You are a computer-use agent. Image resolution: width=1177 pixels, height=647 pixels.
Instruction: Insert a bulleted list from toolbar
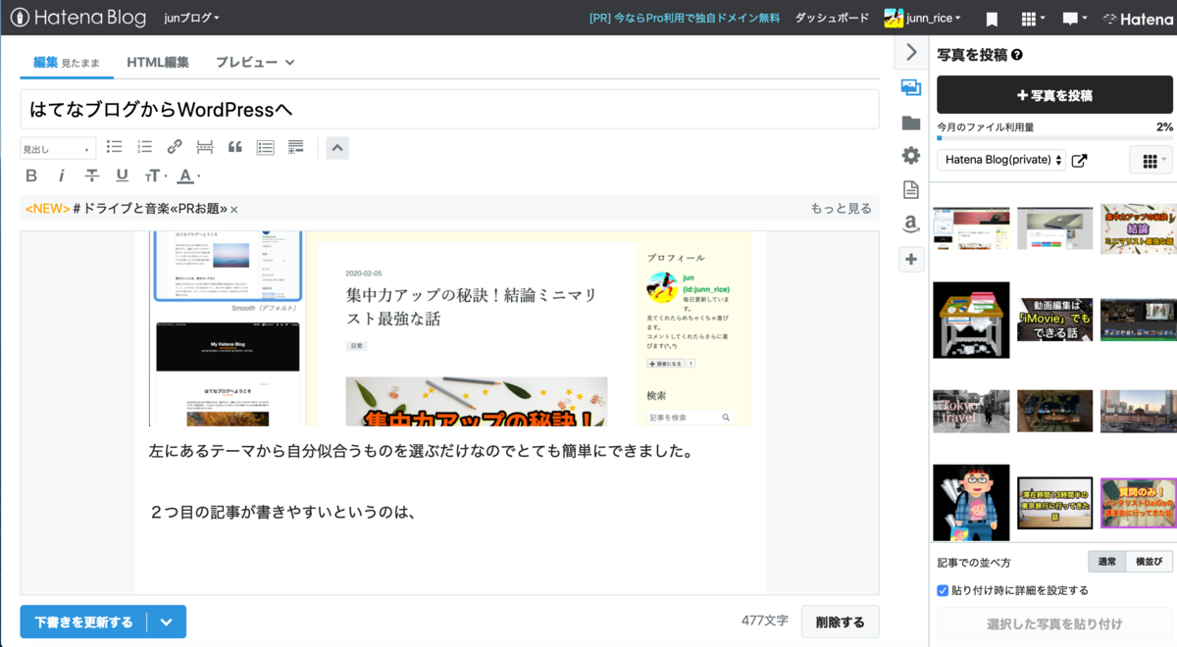point(115,147)
